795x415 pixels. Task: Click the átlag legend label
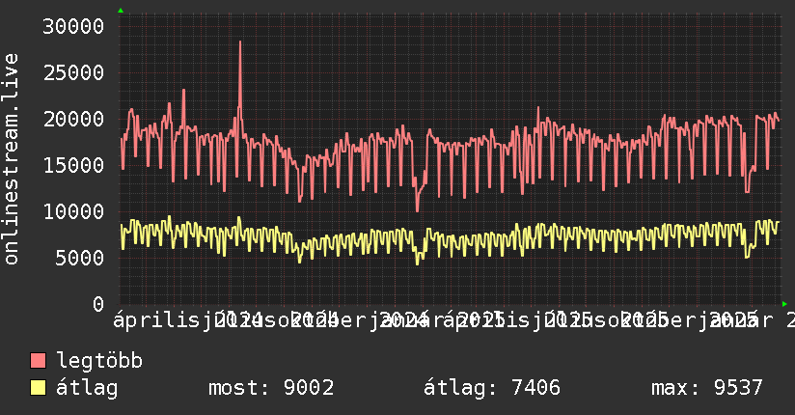coord(87,388)
